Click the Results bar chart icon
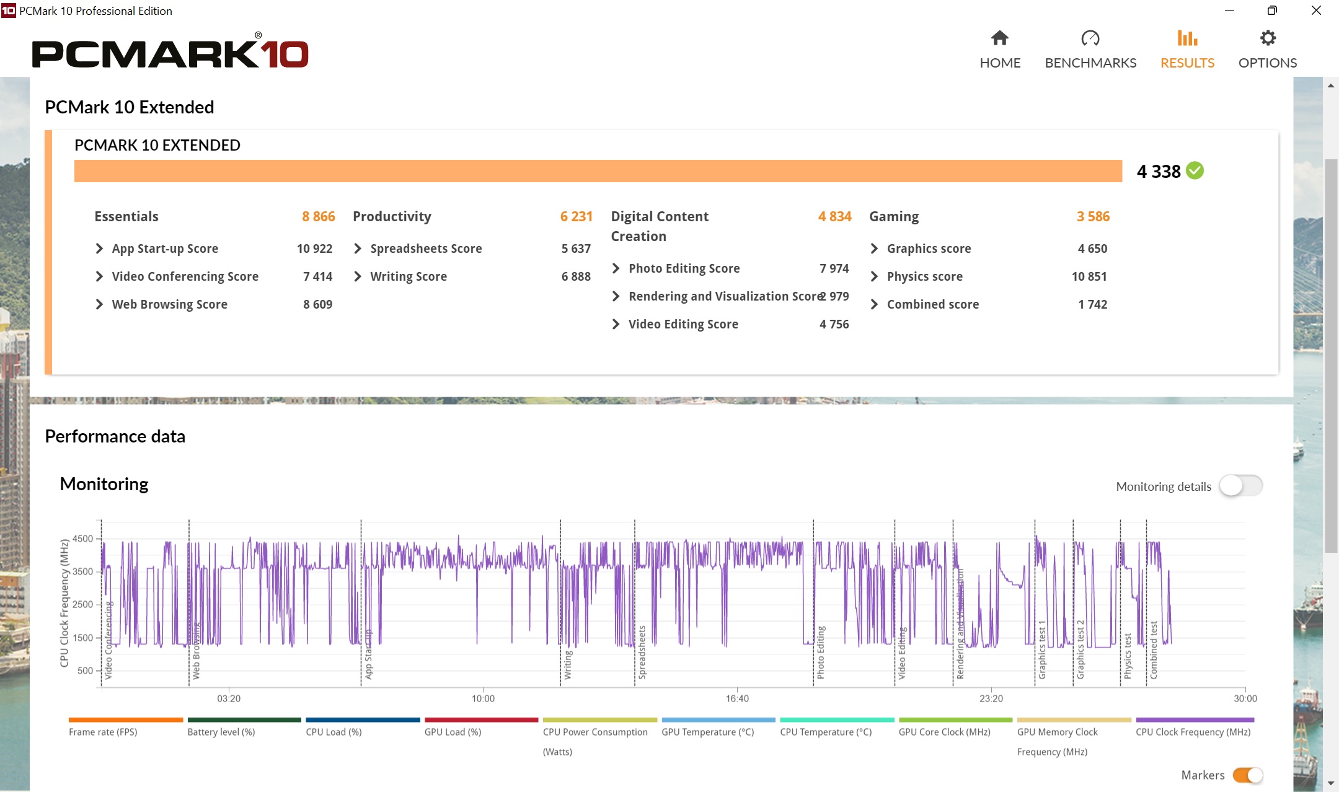Screen dimensions: 1339x792 pyautogui.click(x=1187, y=38)
